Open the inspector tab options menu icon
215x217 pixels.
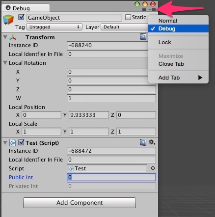[152, 9]
